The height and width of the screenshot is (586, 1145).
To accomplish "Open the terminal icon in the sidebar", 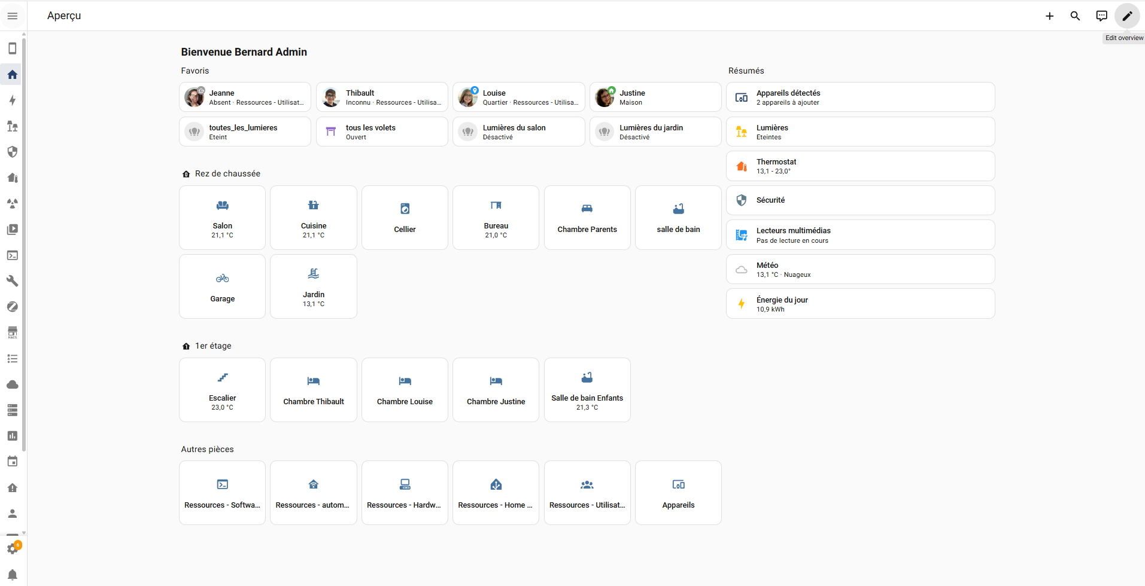I will coord(13,255).
